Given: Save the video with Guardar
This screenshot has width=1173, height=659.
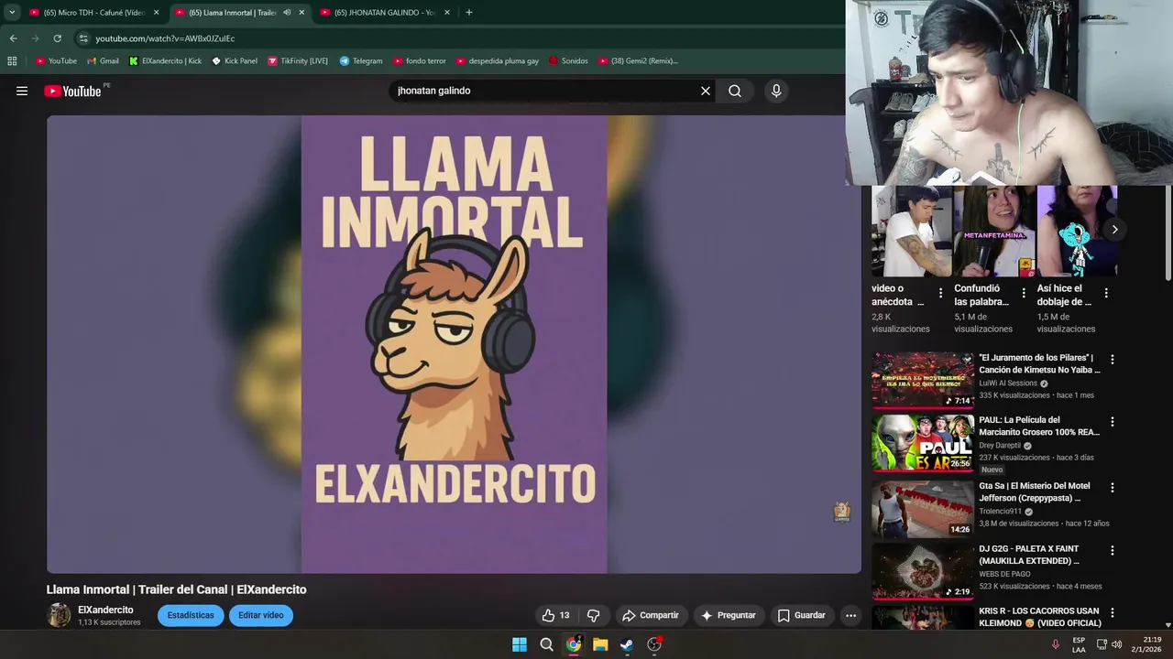Looking at the screenshot, I should pos(802,615).
